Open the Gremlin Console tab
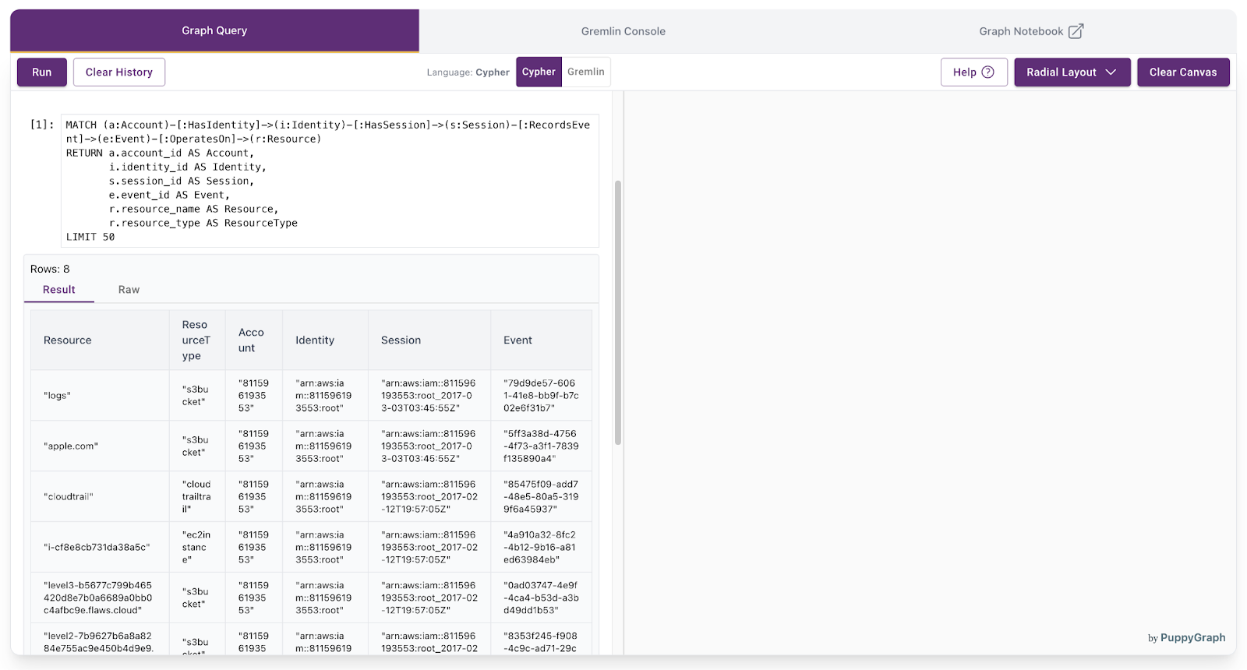This screenshot has width=1247, height=670. (x=623, y=31)
